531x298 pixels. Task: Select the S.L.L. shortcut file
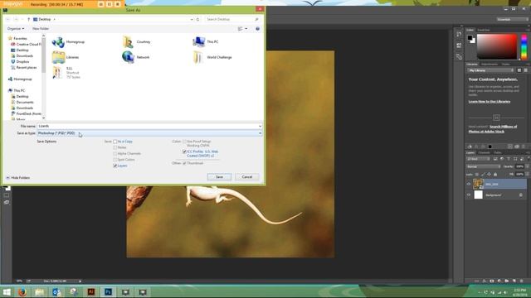(x=66, y=72)
